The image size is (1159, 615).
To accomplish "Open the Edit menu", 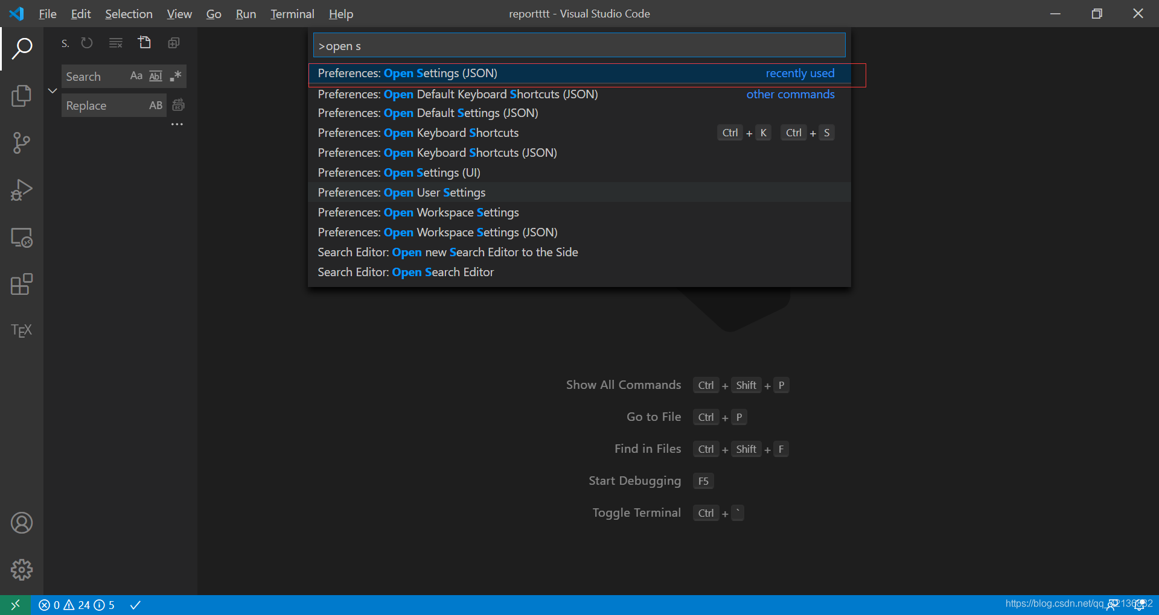I will coord(81,14).
